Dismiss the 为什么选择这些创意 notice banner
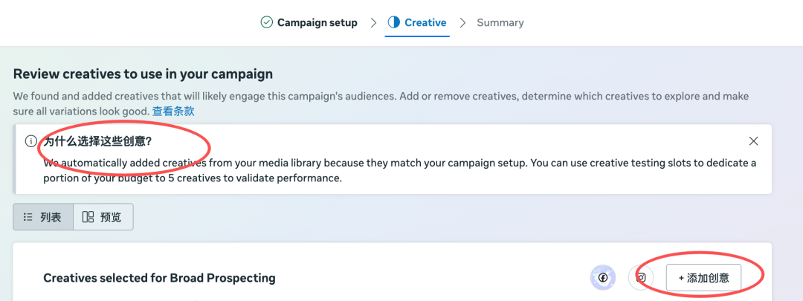Viewport: 803px width, 301px height. [x=753, y=141]
